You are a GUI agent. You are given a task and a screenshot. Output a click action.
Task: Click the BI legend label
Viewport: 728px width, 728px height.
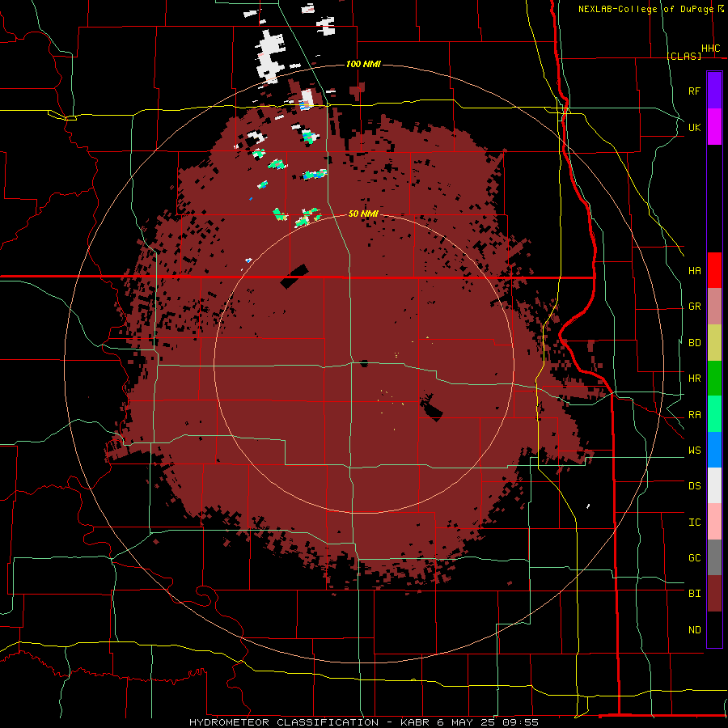(x=695, y=594)
